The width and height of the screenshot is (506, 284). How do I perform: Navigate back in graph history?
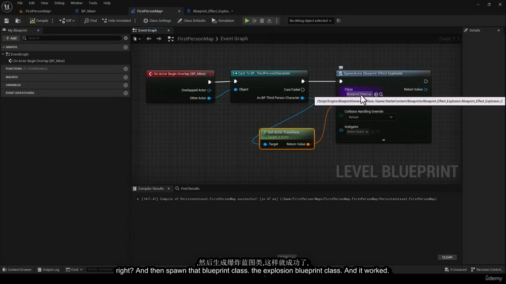[149, 39]
